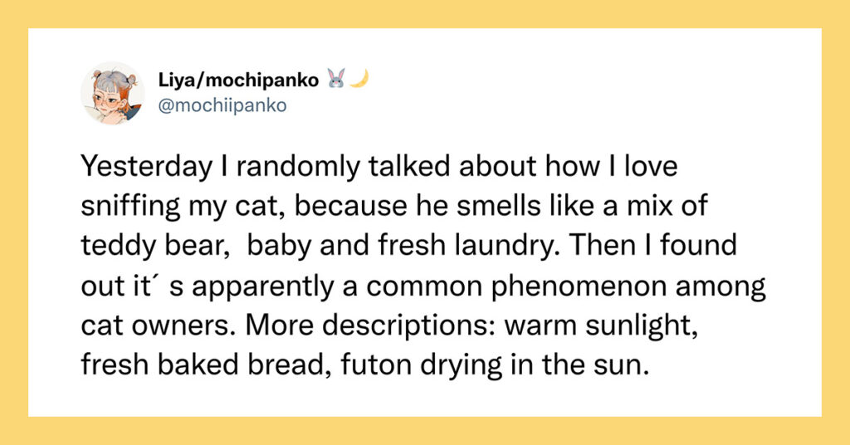This screenshot has height=445, width=850.
Task: Click the words "teddy bear" in the tweet
Action: point(153,246)
